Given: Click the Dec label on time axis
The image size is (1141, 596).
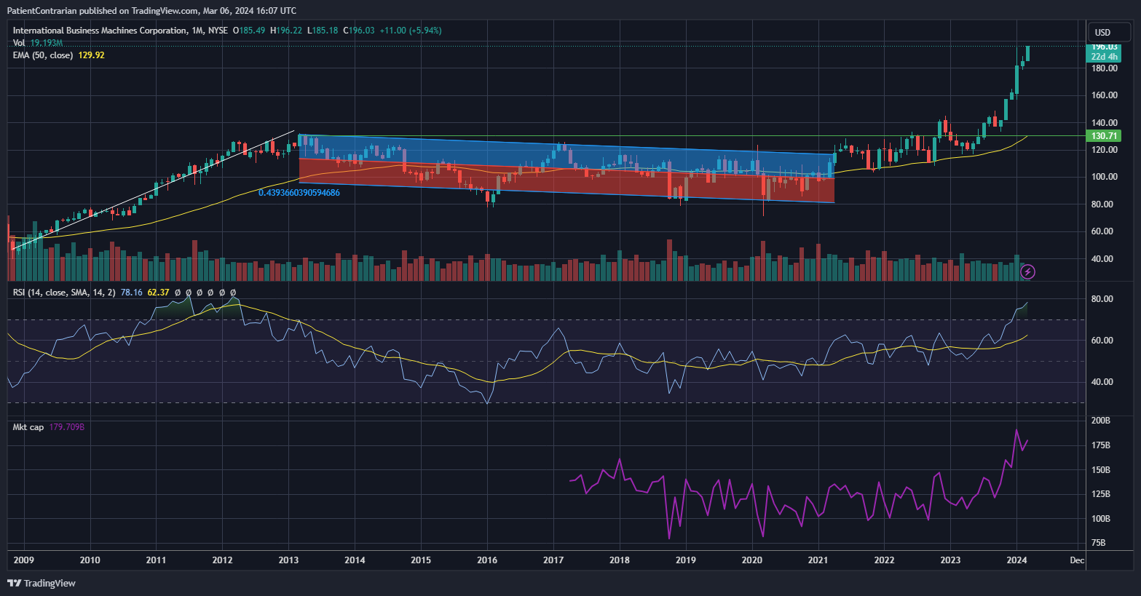Looking at the screenshot, I should pos(1077,560).
